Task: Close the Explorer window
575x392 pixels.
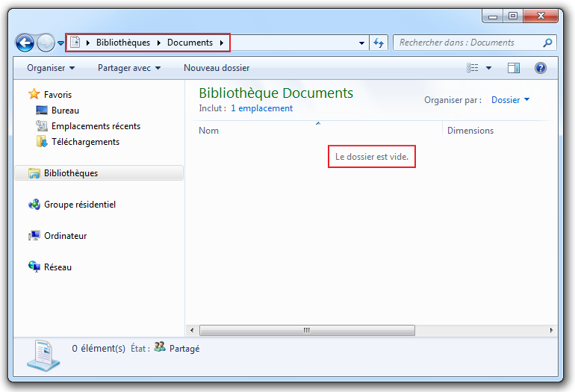Action: point(541,16)
